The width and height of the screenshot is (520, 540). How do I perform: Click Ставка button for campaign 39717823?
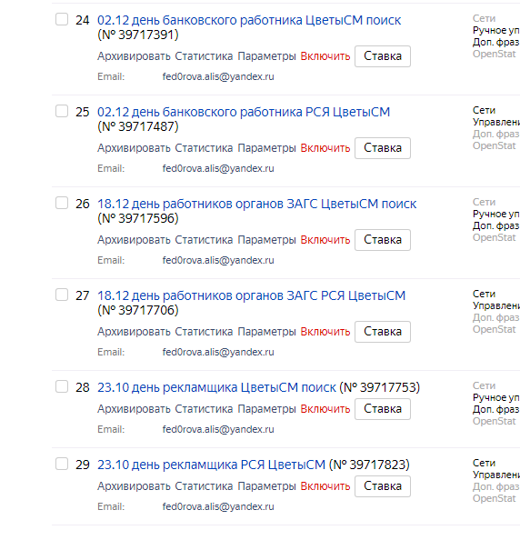383,486
